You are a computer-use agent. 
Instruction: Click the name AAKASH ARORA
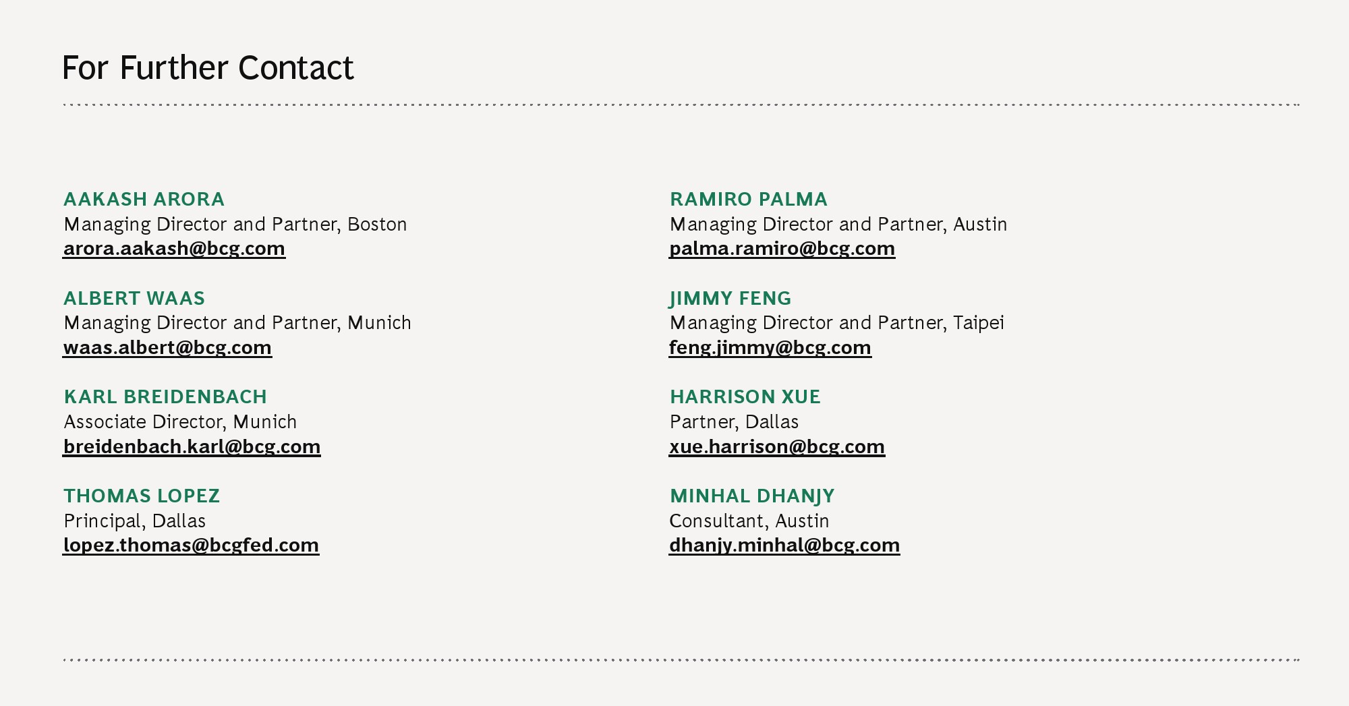[x=144, y=200]
